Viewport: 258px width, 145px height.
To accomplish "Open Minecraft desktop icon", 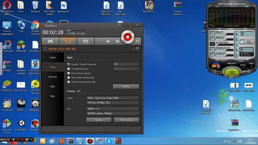I will 21,46.
